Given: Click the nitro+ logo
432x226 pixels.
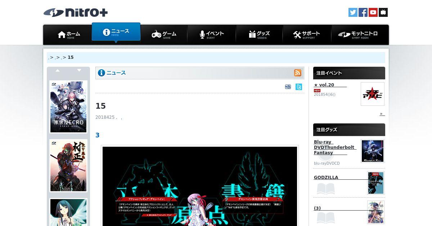Looking at the screenshot, I should (x=76, y=13).
